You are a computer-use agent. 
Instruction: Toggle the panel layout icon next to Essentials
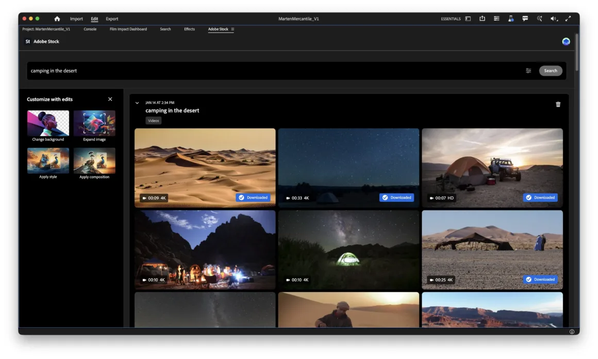[467, 19]
